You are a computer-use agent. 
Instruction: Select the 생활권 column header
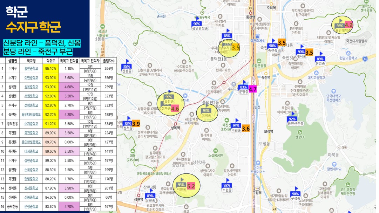click(x=13, y=61)
